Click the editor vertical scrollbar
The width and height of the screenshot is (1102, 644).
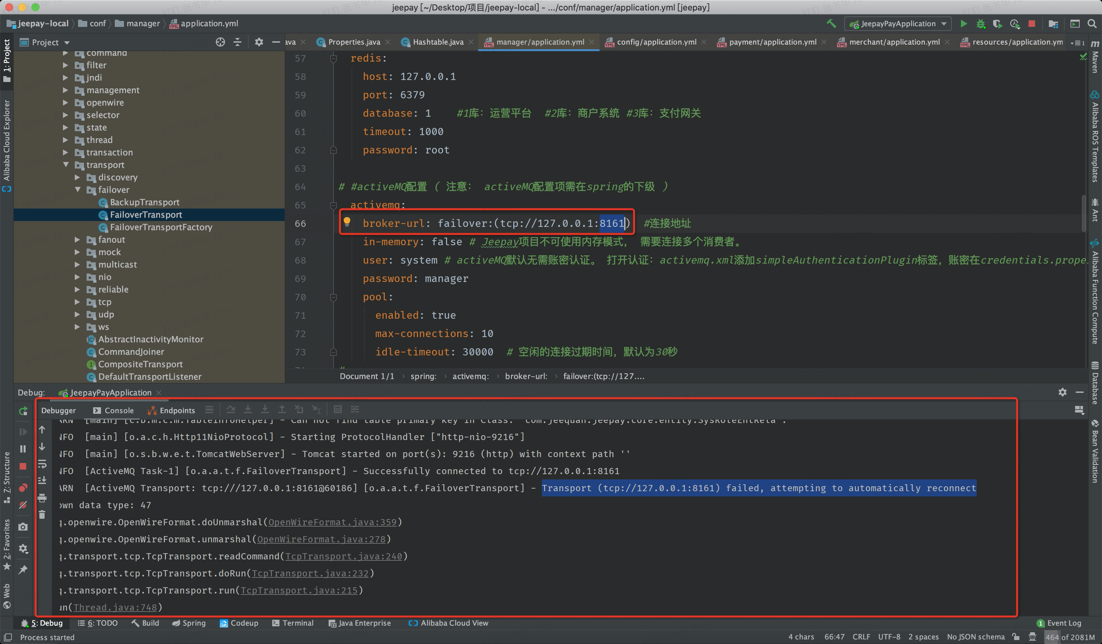pyautogui.click(x=1083, y=214)
